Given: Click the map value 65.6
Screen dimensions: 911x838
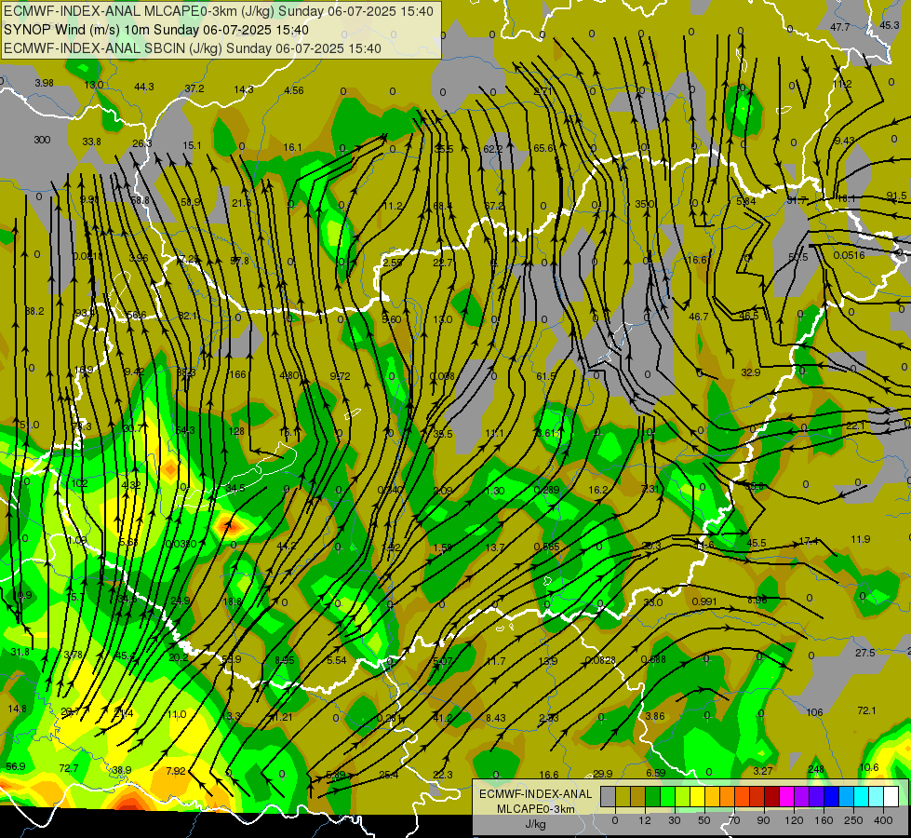Looking at the screenshot, I should pos(543,148).
